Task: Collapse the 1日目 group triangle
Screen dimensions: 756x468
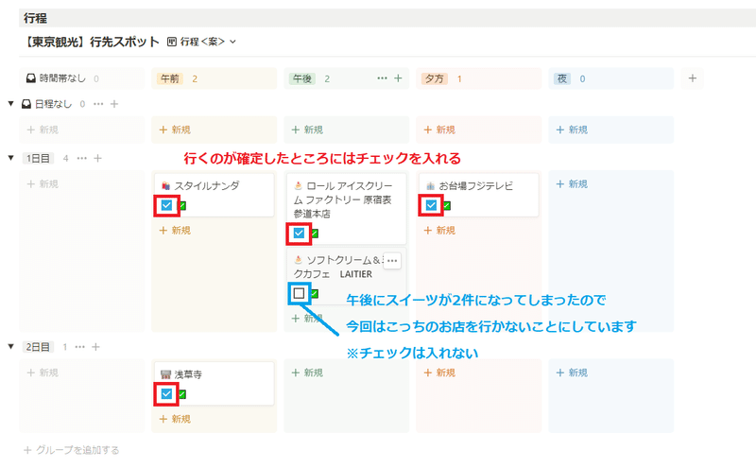Action: (x=11, y=158)
